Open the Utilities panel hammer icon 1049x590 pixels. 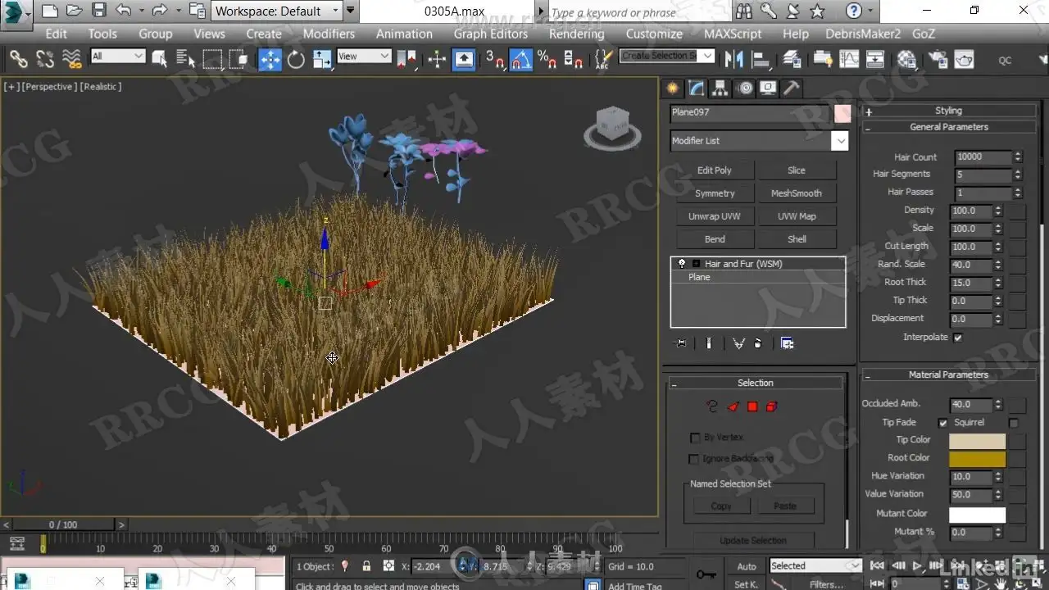pyautogui.click(x=791, y=88)
